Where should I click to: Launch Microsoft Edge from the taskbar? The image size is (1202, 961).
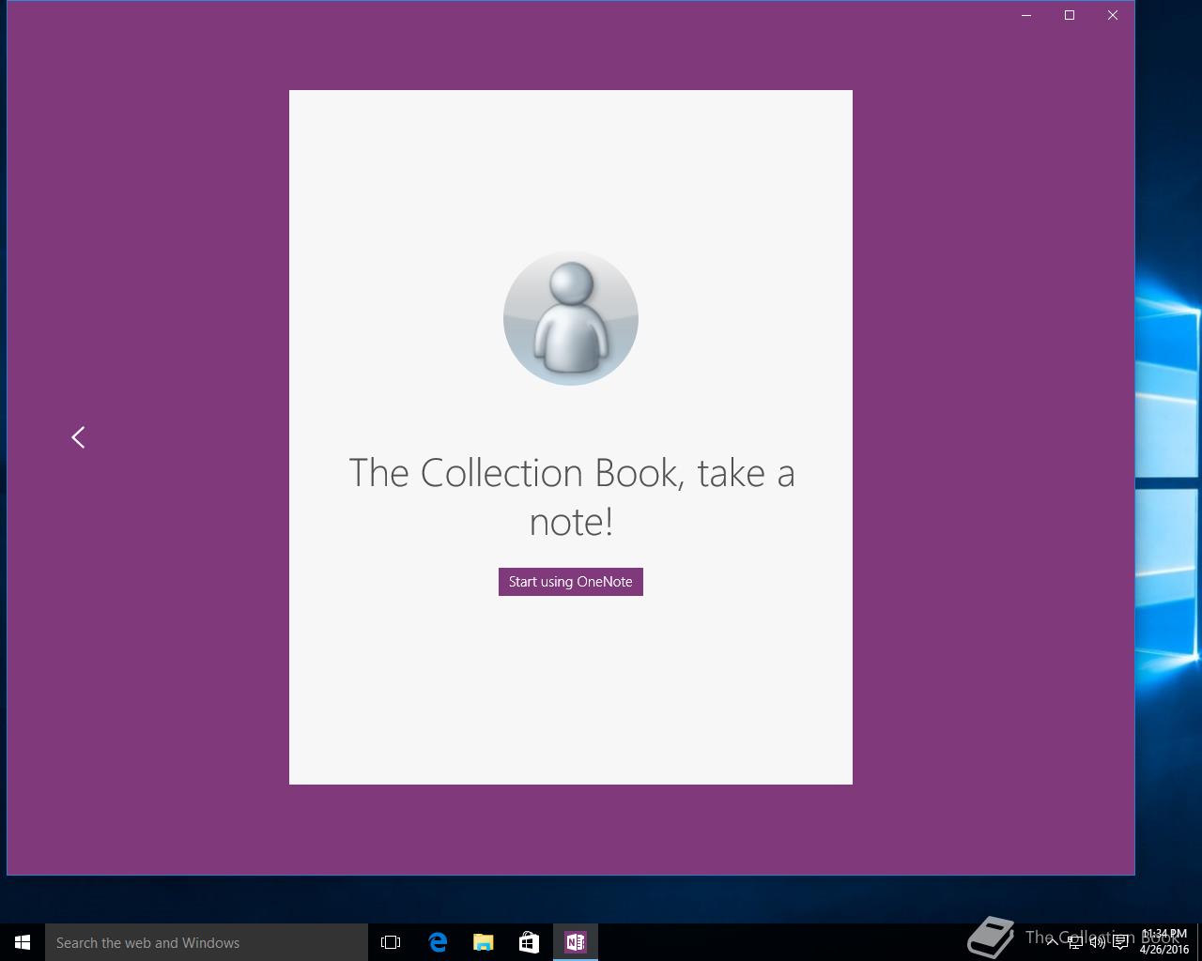click(x=438, y=942)
